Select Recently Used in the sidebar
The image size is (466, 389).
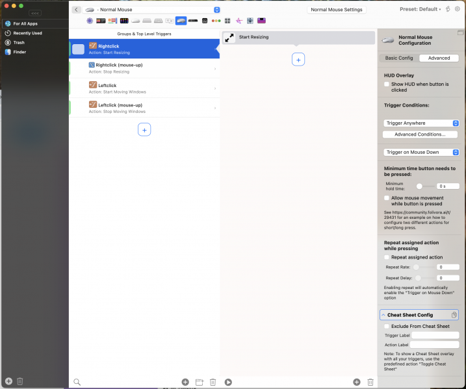click(x=28, y=33)
